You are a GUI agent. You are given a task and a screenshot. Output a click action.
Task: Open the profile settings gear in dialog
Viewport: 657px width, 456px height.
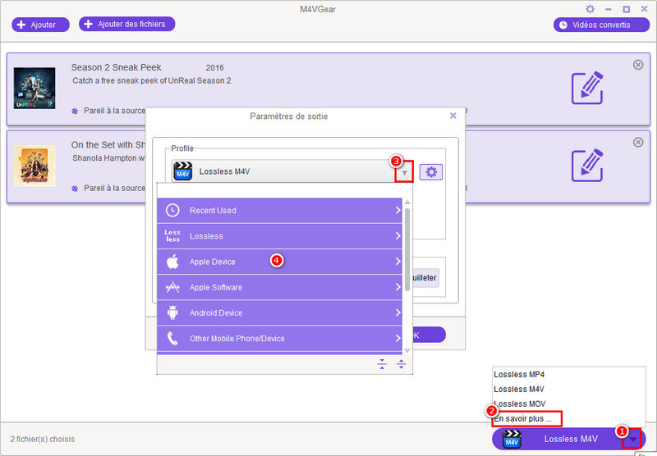pyautogui.click(x=431, y=172)
